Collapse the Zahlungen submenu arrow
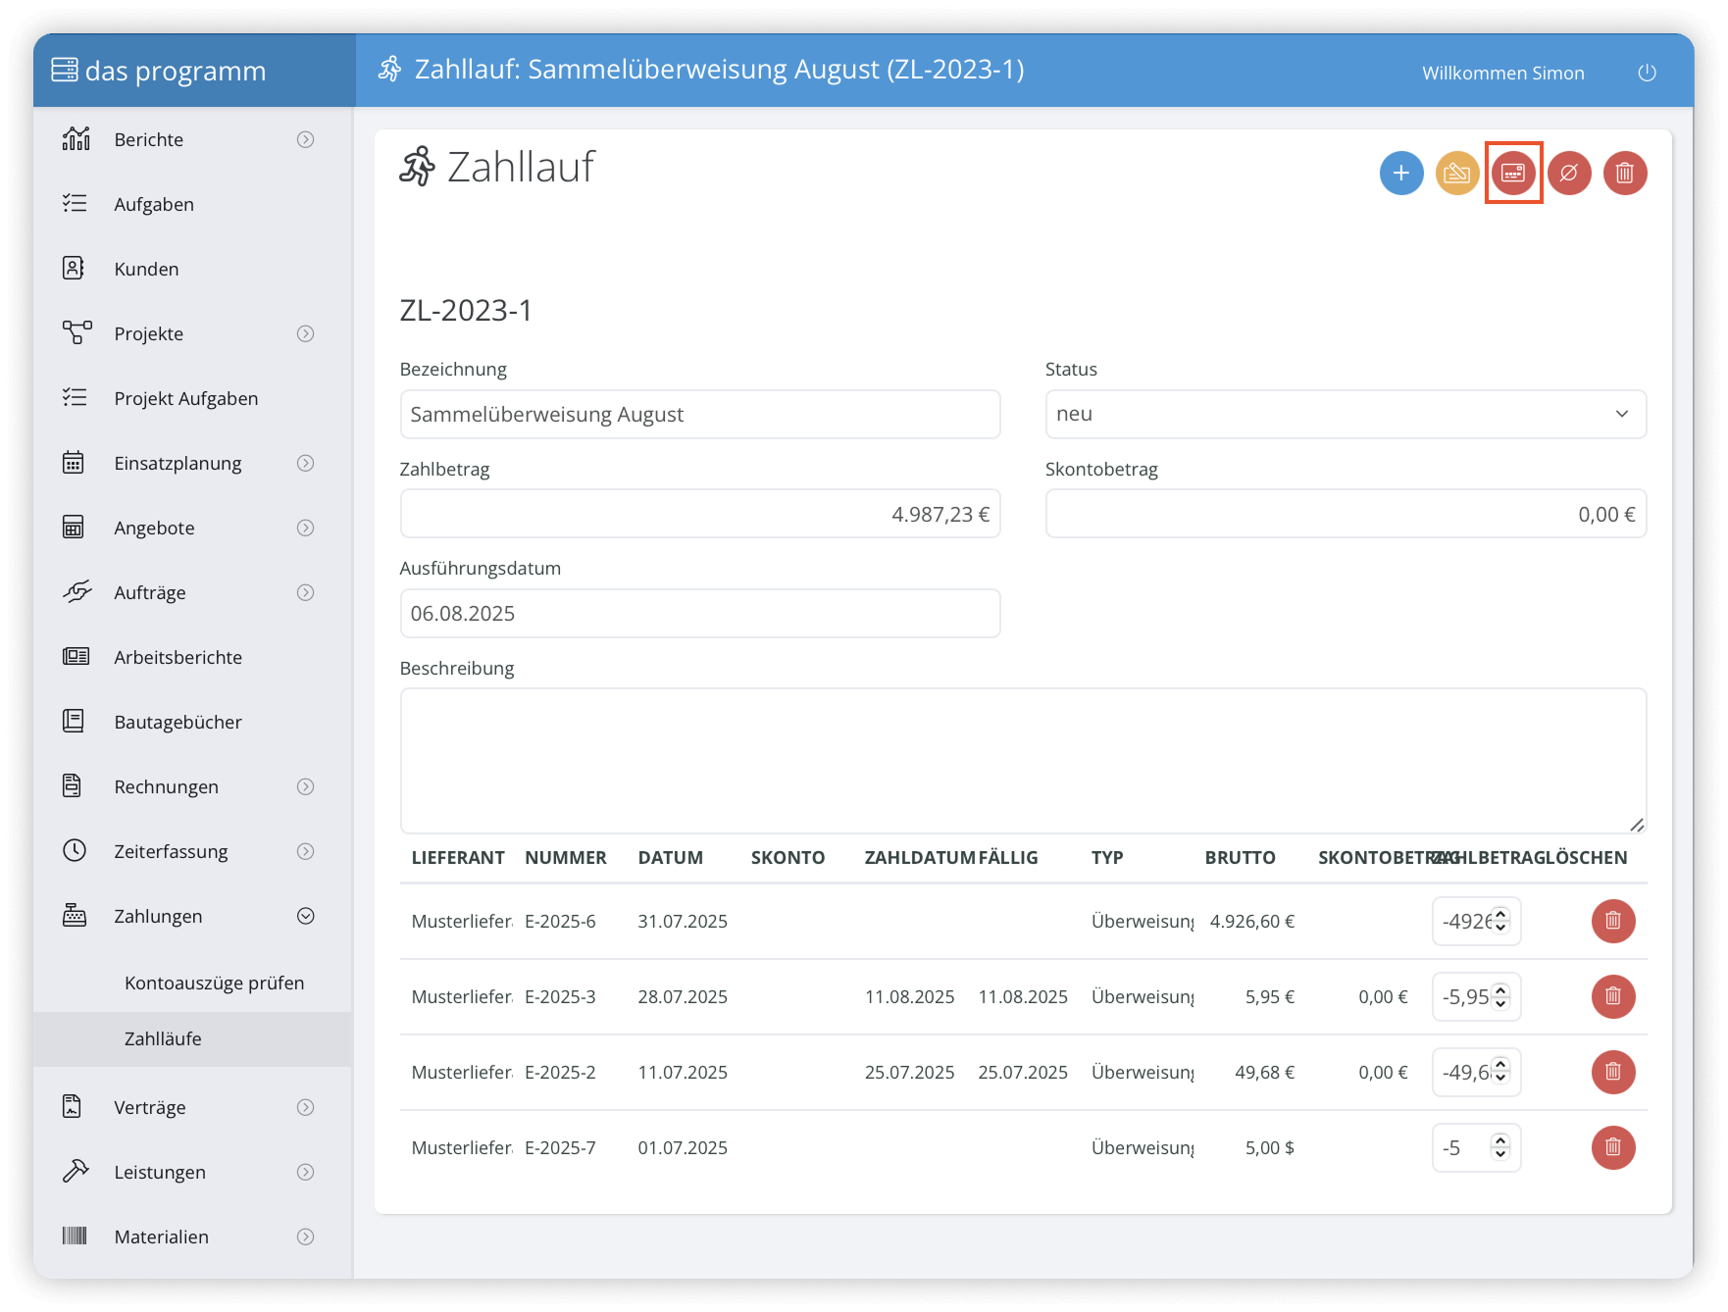Image resolution: width=1728 pixels, height=1312 pixels. pyautogui.click(x=306, y=916)
